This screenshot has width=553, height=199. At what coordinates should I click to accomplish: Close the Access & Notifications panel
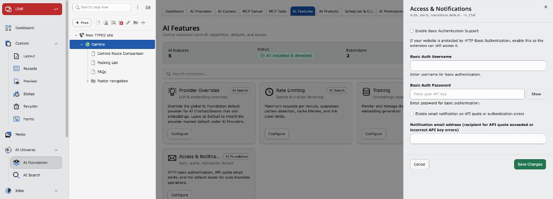click(x=545, y=7)
